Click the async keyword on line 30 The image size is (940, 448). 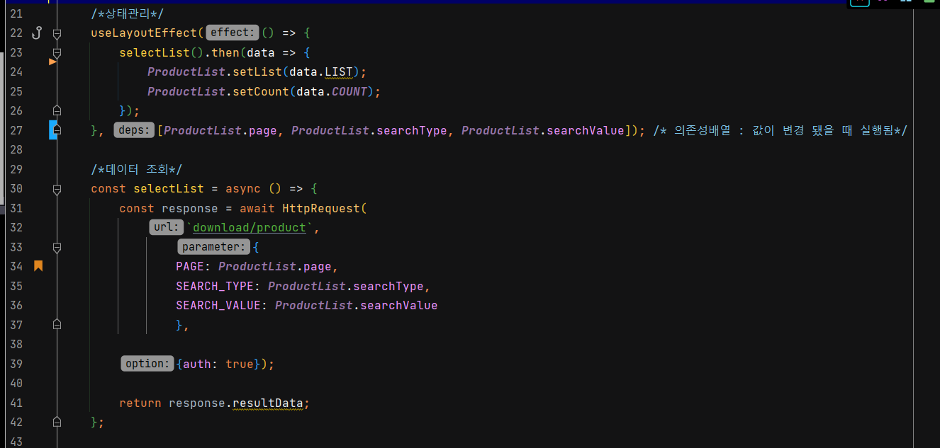pyautogui.click(x=243, y=188)
